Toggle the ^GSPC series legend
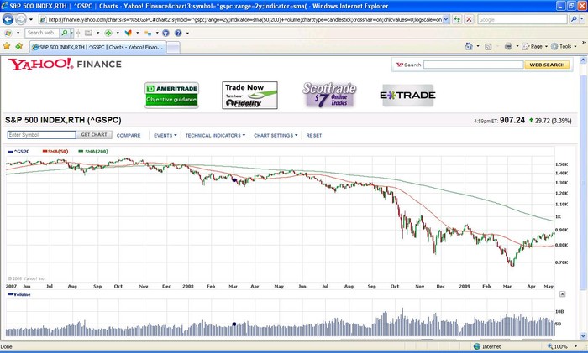 pyautogui.click(x=18, y=151)
